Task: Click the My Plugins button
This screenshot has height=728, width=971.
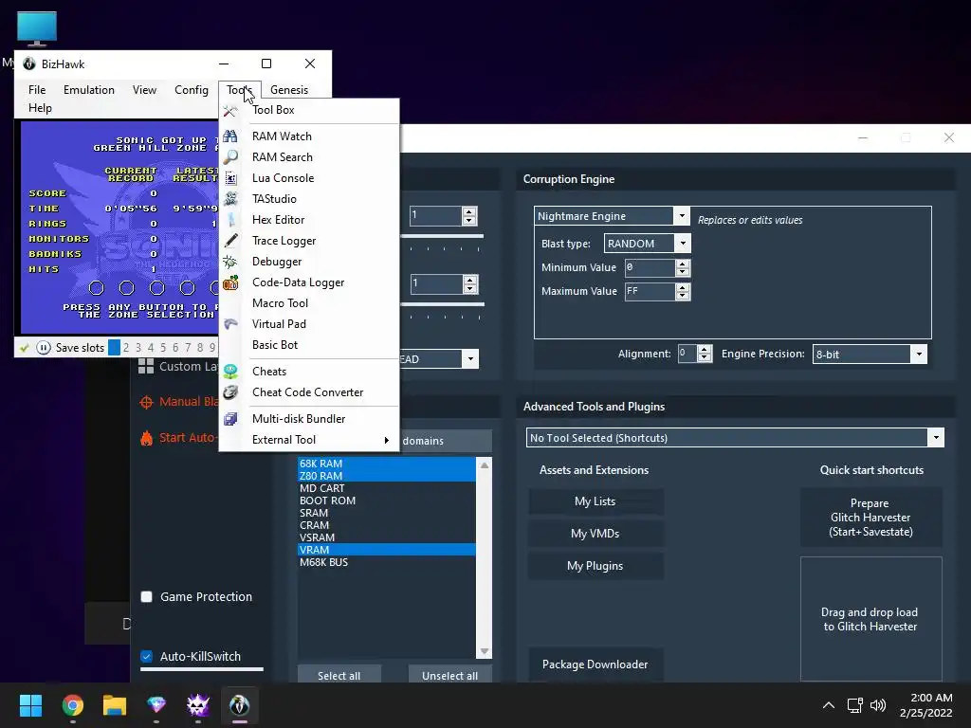Action: click(595, 566)
